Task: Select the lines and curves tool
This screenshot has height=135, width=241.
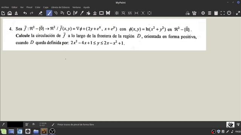Action: pyautogui.click(x=56, y=13)
